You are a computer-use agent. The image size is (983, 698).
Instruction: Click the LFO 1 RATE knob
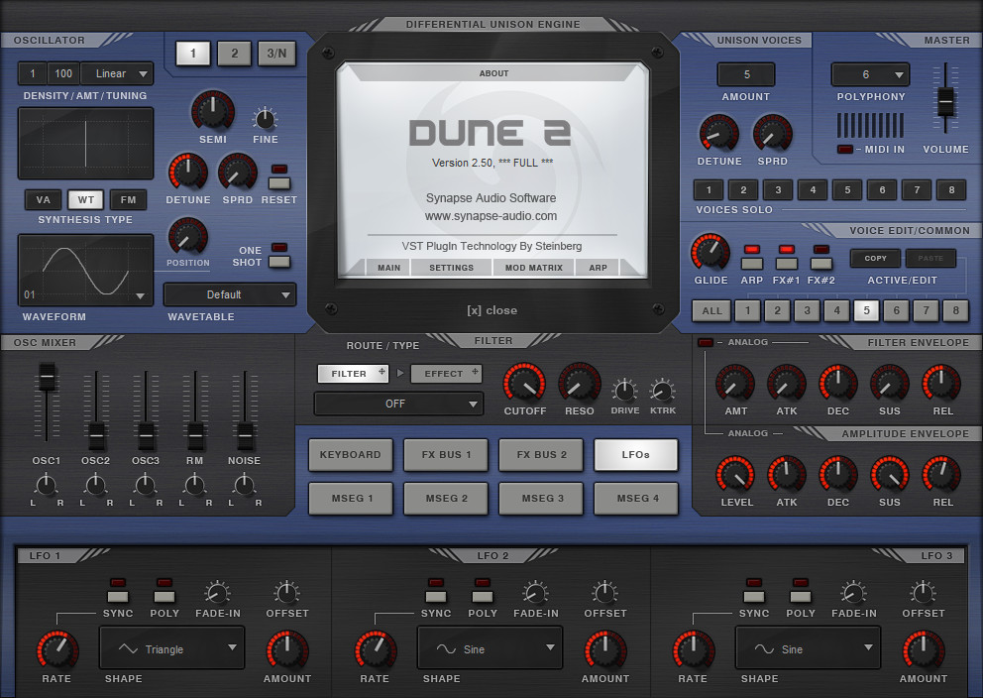[57, 650]
